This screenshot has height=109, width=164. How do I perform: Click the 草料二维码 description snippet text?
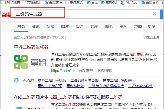tap(104, 60)
